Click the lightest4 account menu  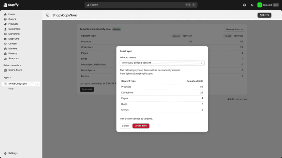(268, 5)
